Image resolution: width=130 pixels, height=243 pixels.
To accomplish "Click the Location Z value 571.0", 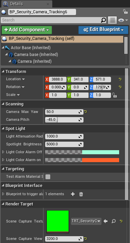I will click(x=102, y=80).
